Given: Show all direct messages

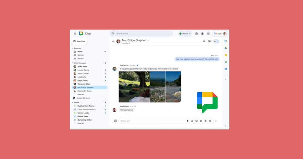Looking at the screenshot, I should [80, 95].
